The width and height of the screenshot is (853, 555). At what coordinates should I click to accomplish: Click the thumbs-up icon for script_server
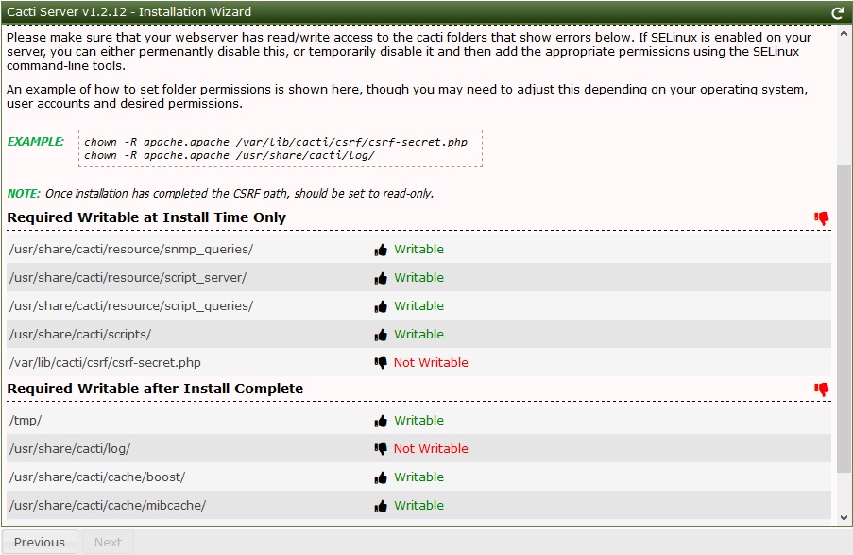click(381, 278)
